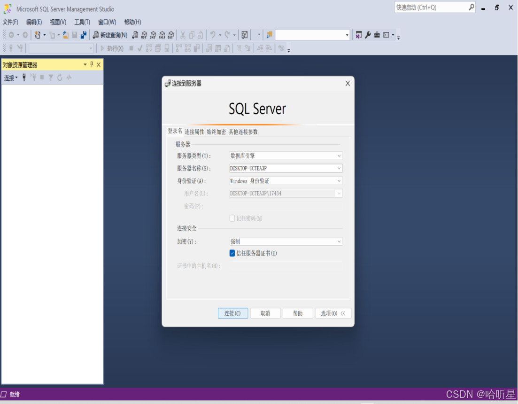Click the Toolbox briefcase icon
518x404 pixels.
click(x=377, y=35)
